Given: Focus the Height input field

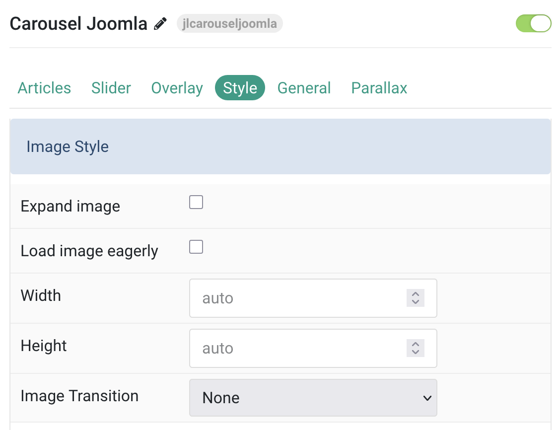Looking at the screenshot, I should click(x=313, y=348).
